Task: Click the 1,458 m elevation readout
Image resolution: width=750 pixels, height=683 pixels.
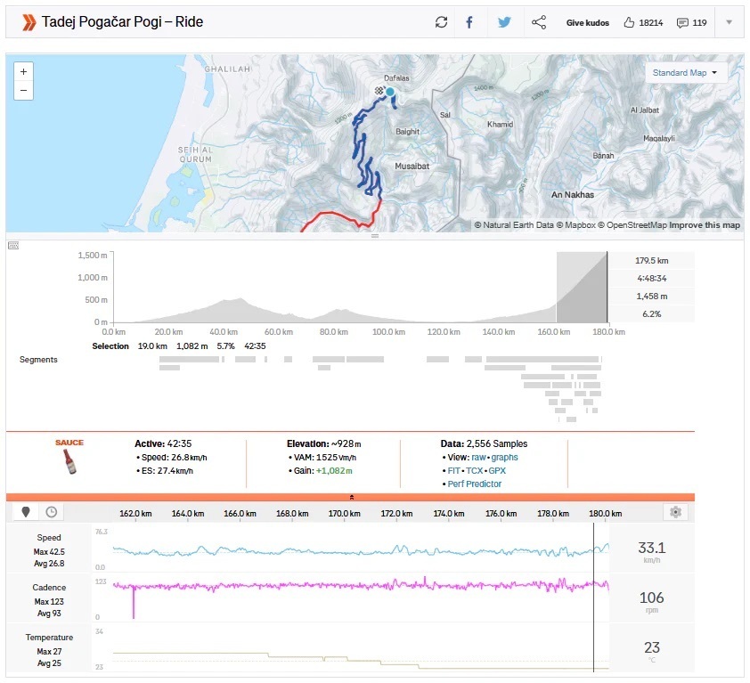Action: coord(651,297)
